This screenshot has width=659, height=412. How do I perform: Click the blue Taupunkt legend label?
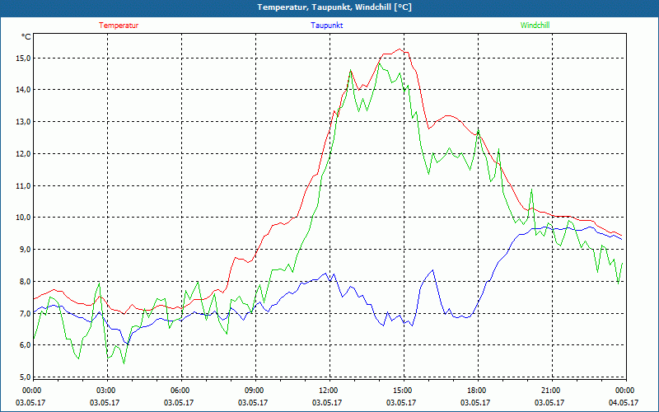(x=326, y=26)
